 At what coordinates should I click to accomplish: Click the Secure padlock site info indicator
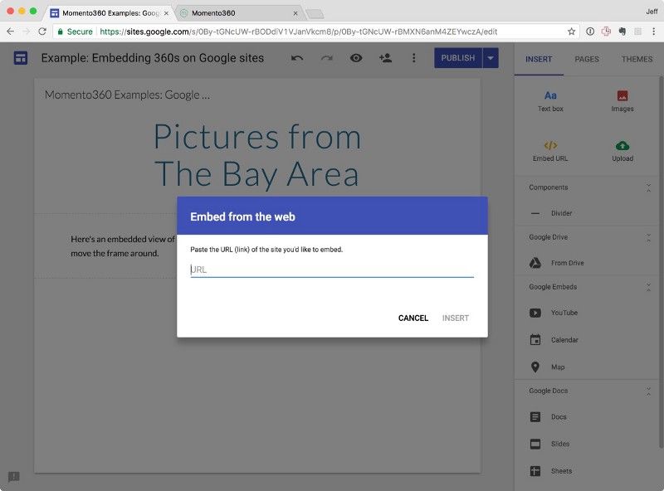point(75,32)
